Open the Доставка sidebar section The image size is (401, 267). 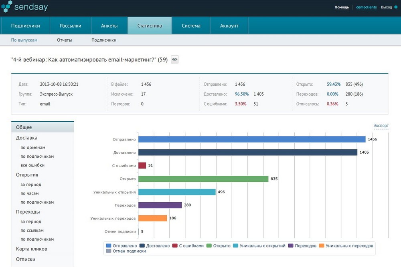point(26,138)
